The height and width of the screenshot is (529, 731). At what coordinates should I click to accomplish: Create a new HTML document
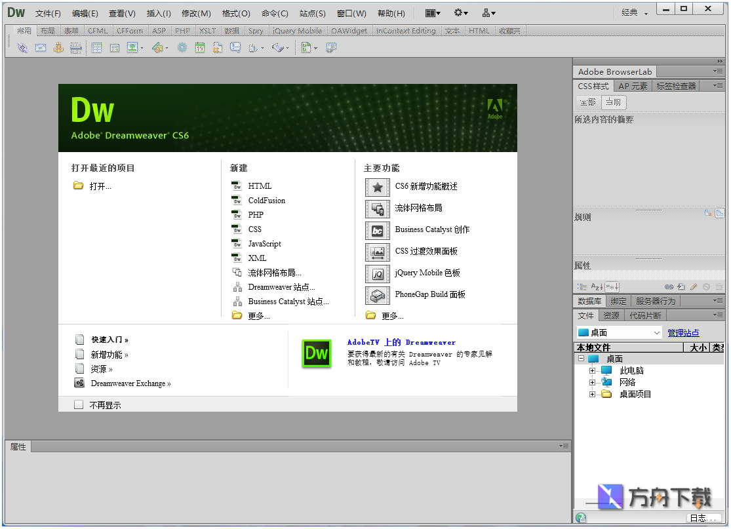tap(260, 186)
